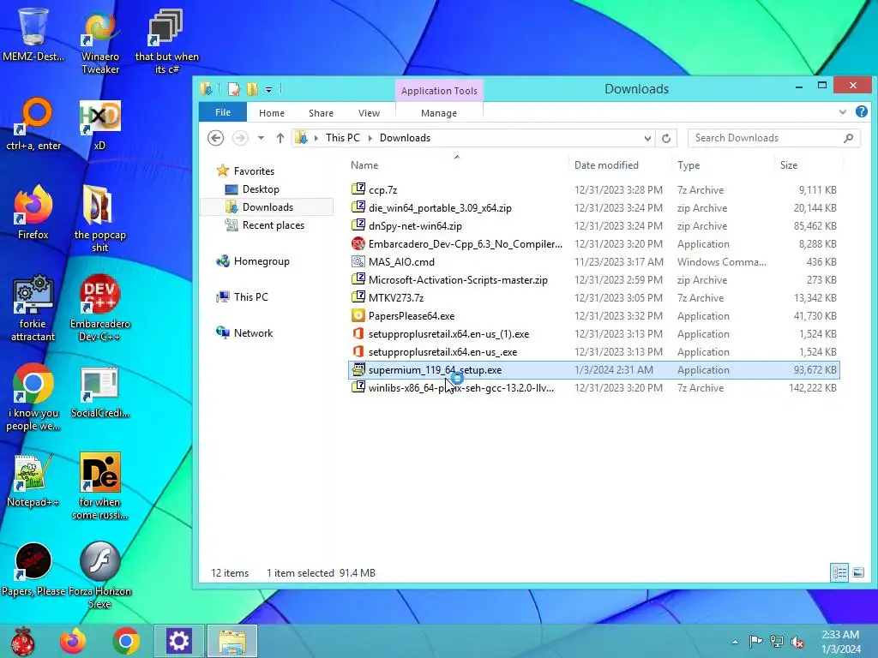Go up one folder level

[x=280, y=138]
